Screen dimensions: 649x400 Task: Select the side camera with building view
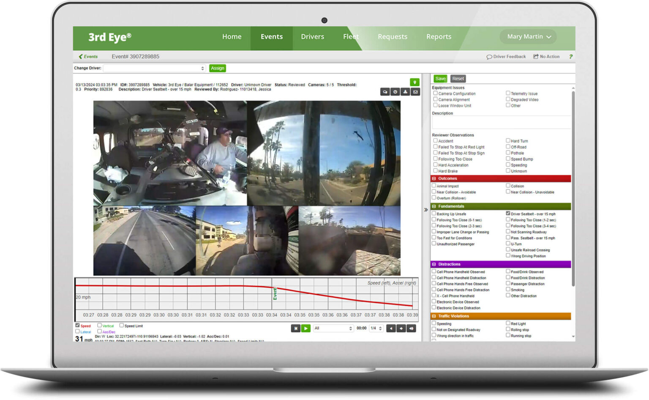click(x=247, y=241)
